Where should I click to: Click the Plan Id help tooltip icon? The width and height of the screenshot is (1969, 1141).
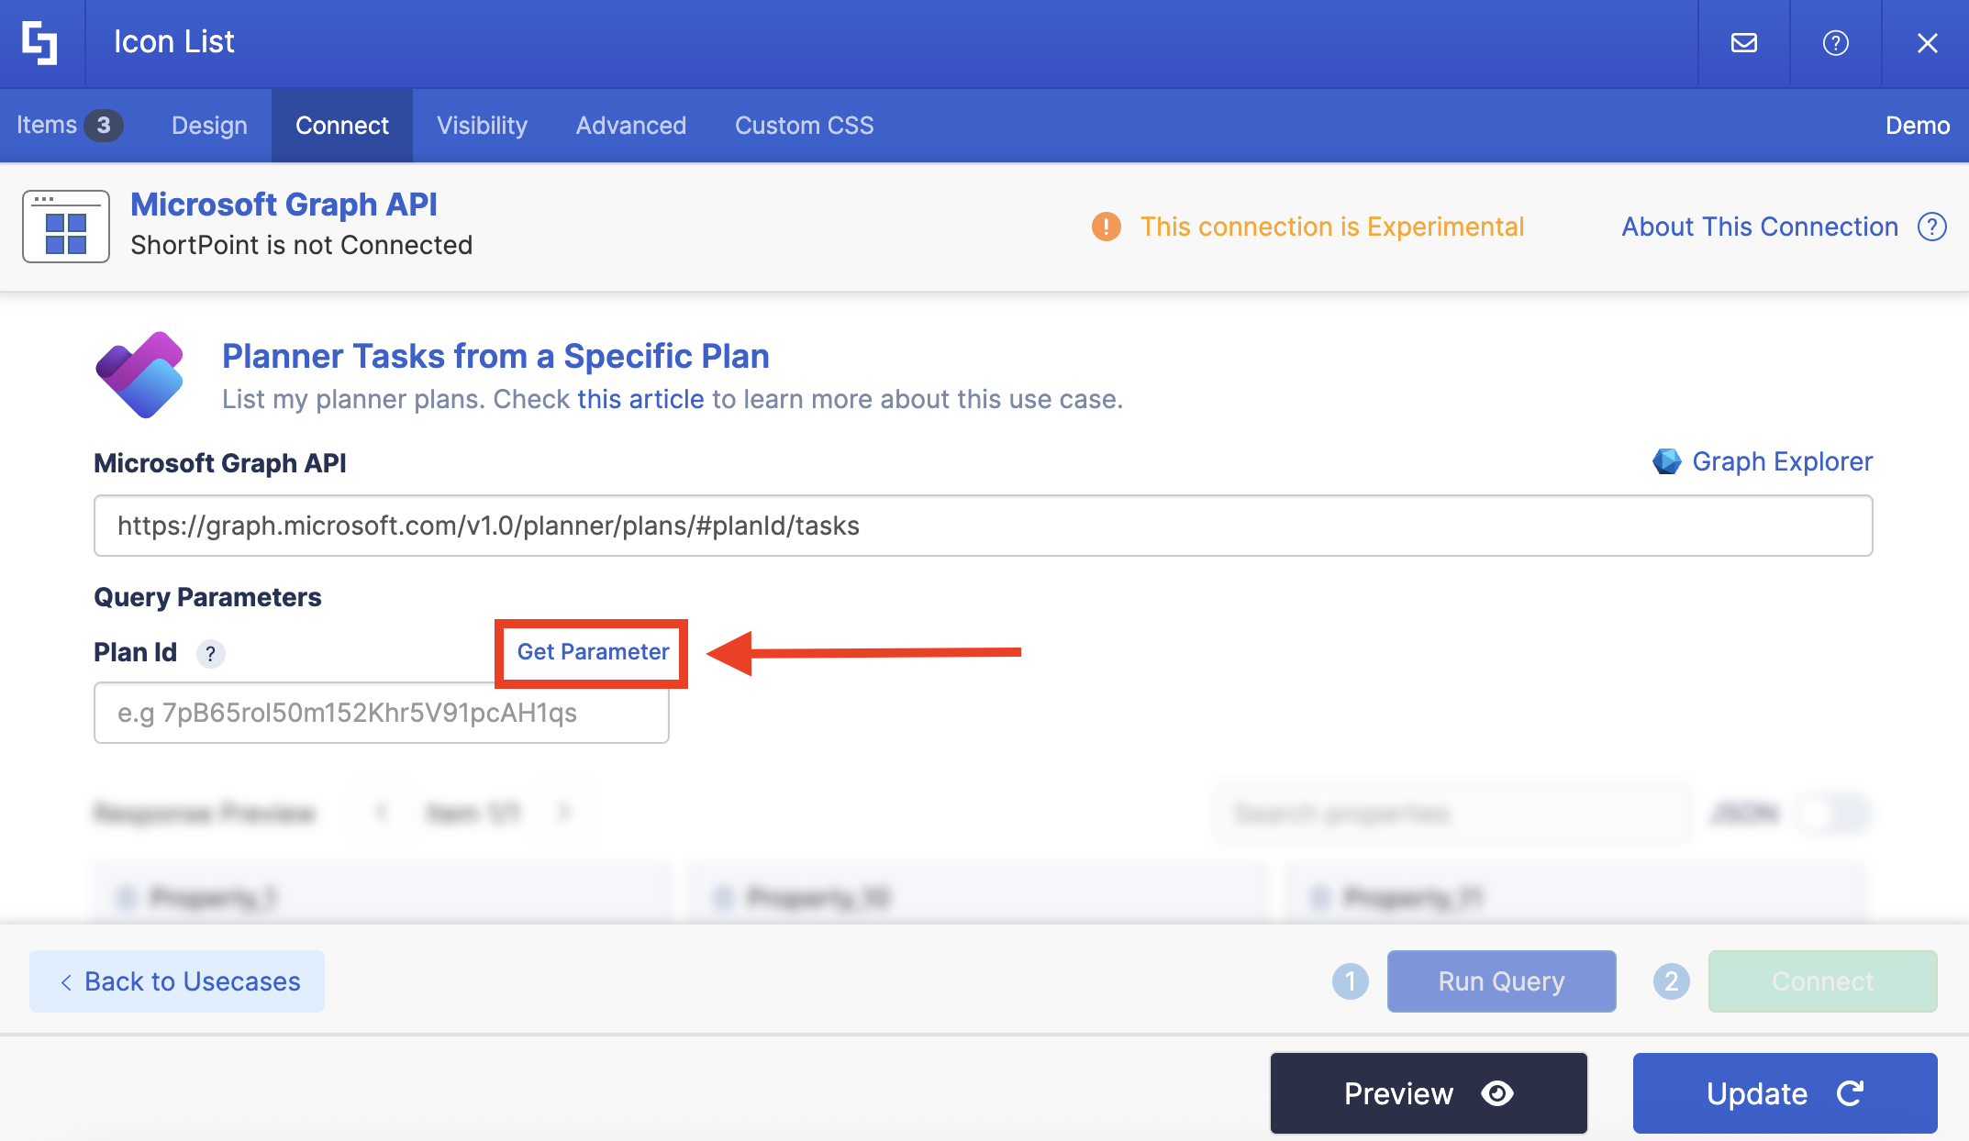pos(210,654)
